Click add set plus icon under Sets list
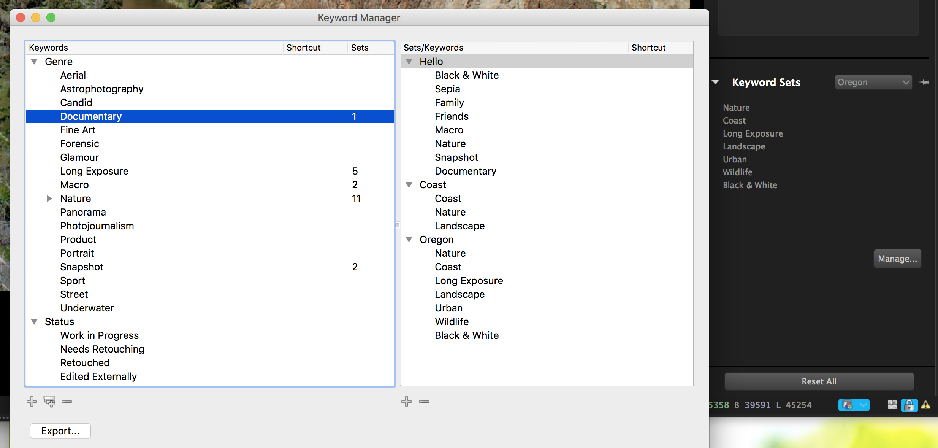The height and width of the screenshot is (448, 938). [x=407, y=402]
